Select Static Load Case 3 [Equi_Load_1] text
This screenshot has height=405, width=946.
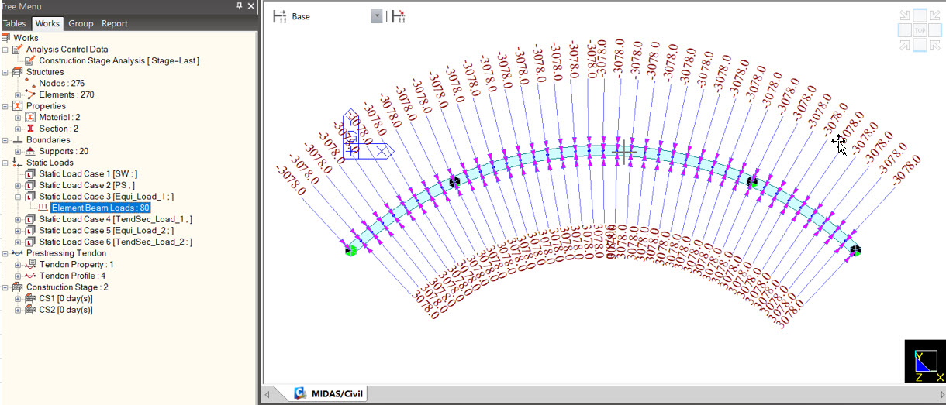point(106,197)
